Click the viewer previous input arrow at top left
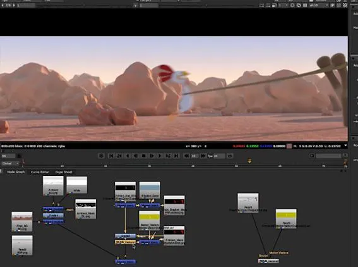 3,5
